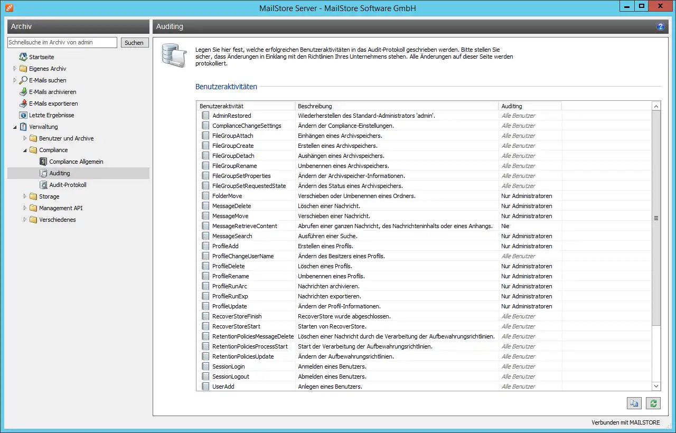This screenshot has height=433, width=676.
Task: Click the Auditing tree icon
Action: 44,173
